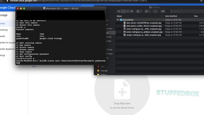Viewport: 204px width, 115px height.
Task: Click the gcpbackup01 remote name in Terminal
Action: click(x=22, y=38)
